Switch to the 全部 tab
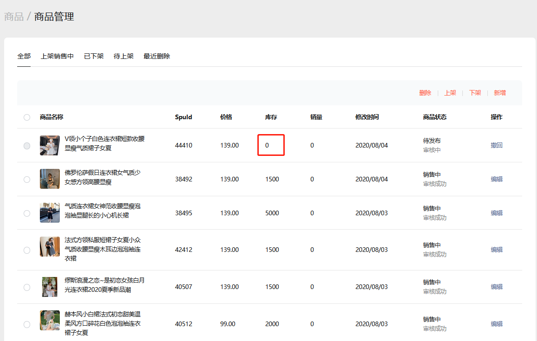 (24, 56)
